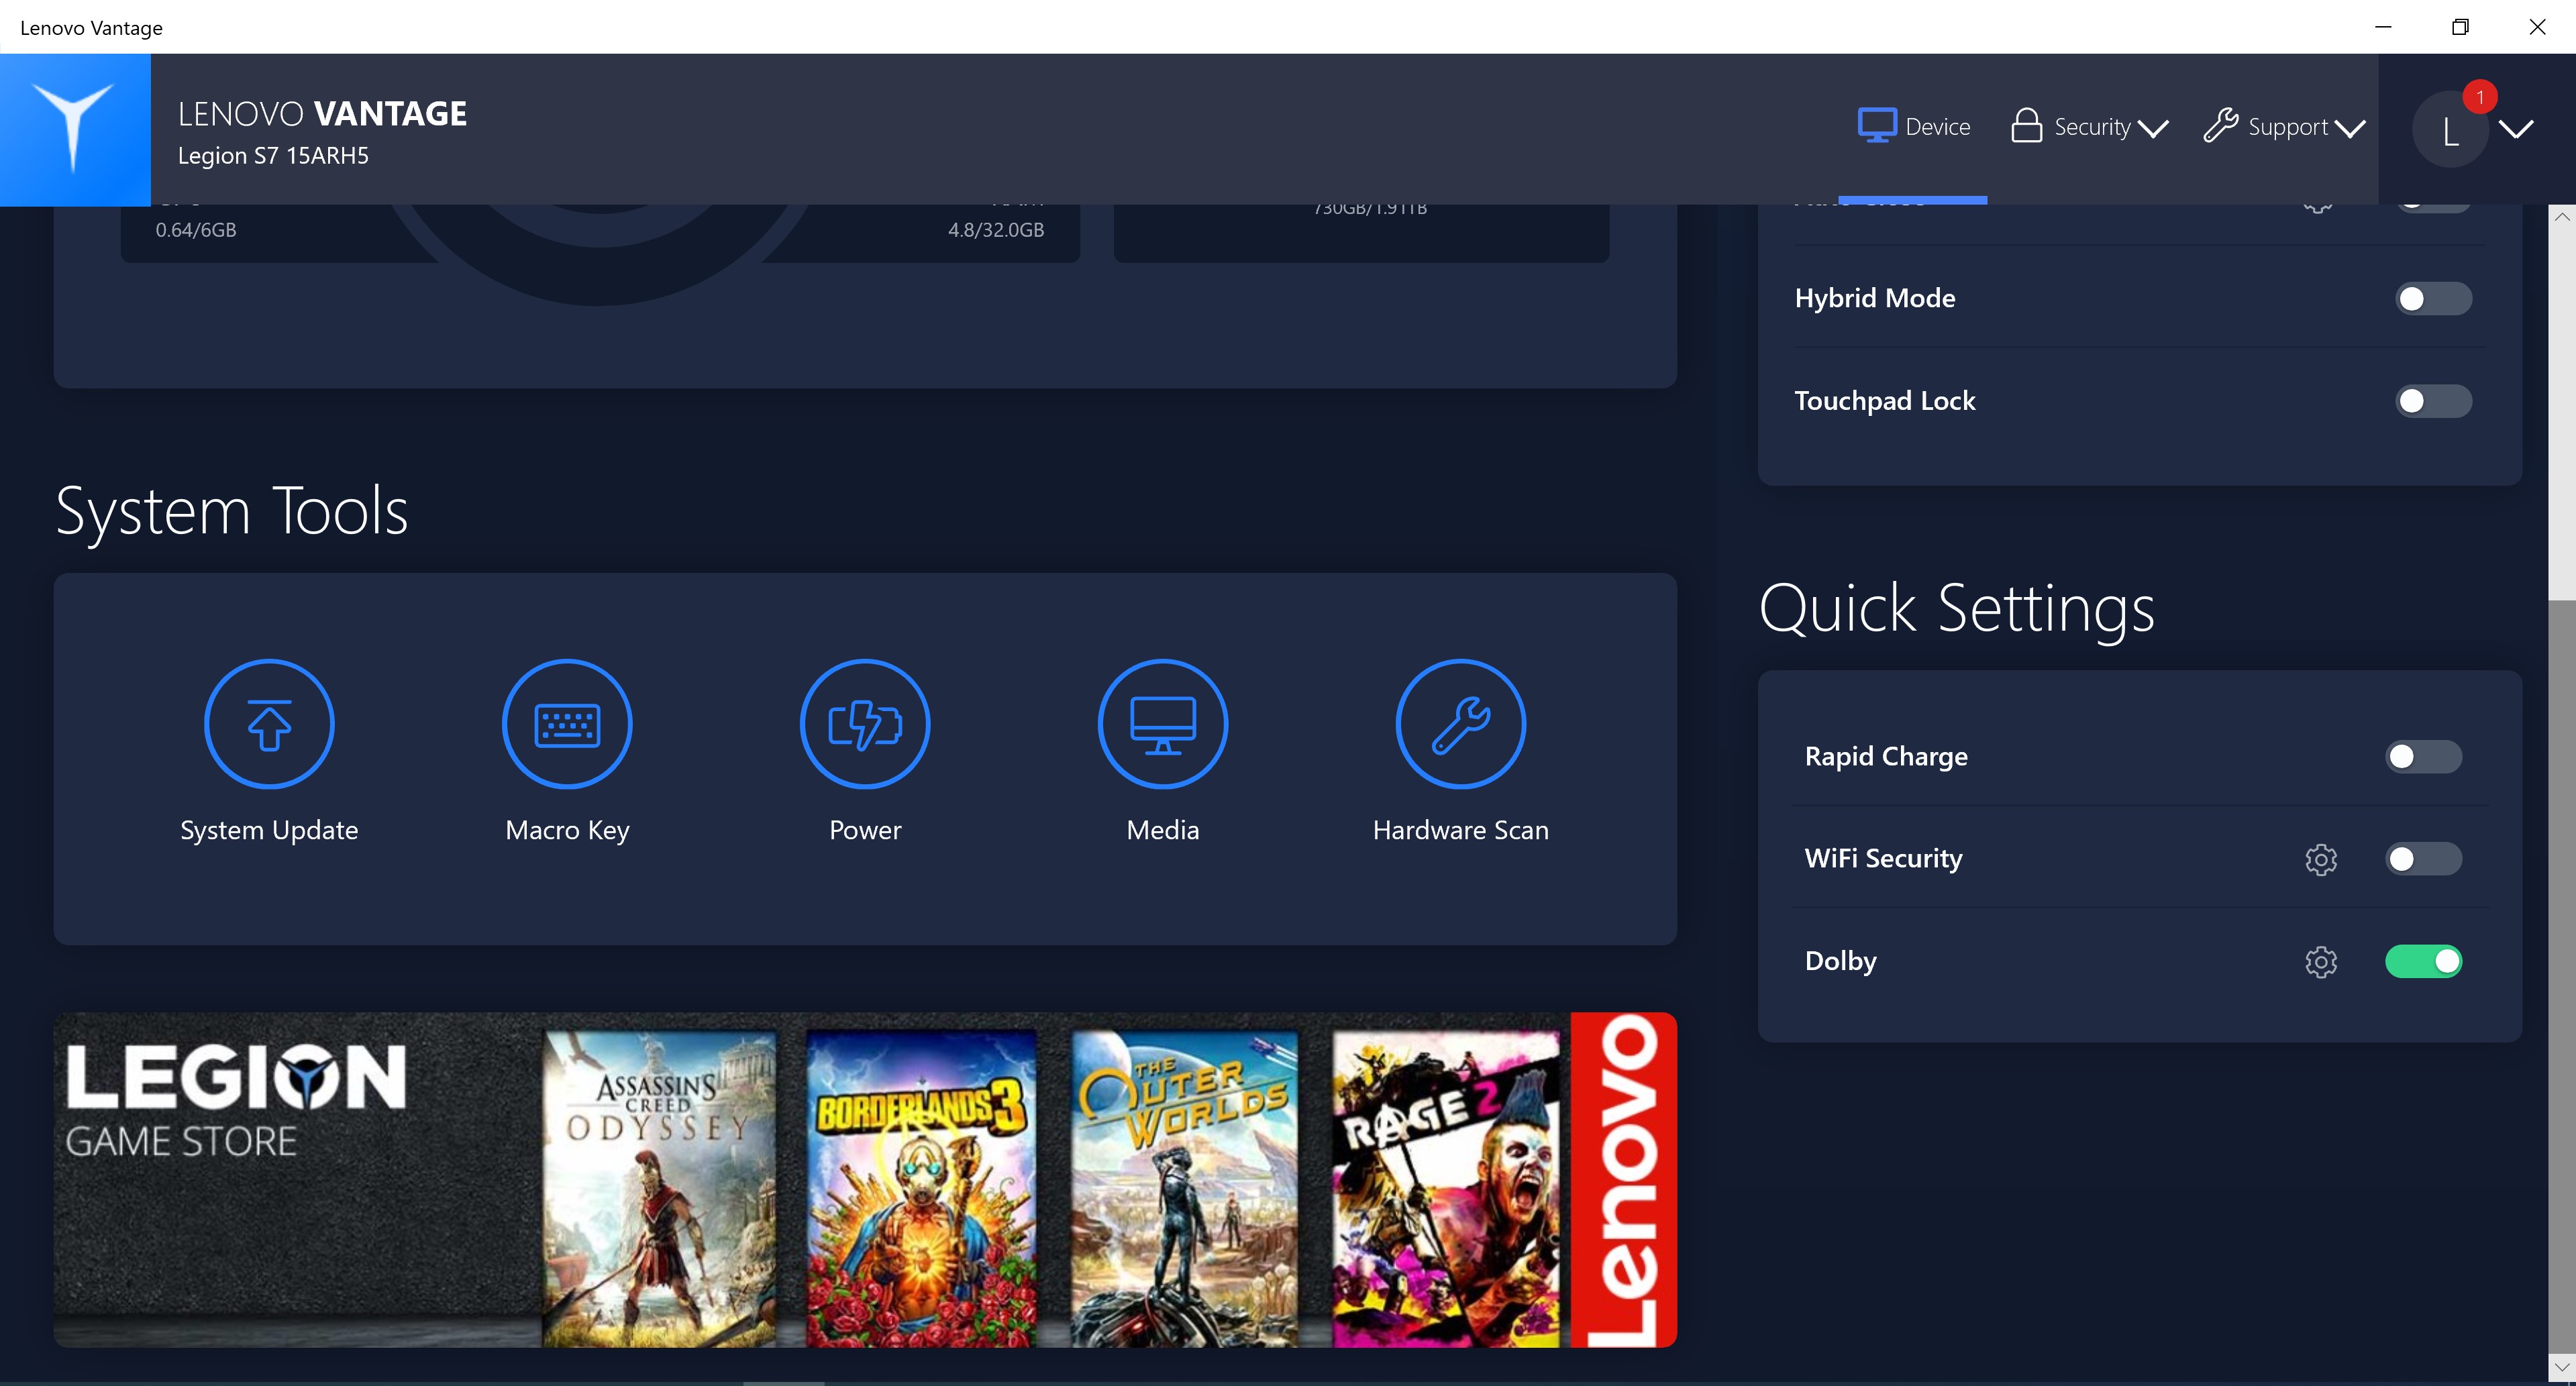Click the Legion logo in header
This screenshot has width=2576, height=1386.
click(x=75, y=129)
